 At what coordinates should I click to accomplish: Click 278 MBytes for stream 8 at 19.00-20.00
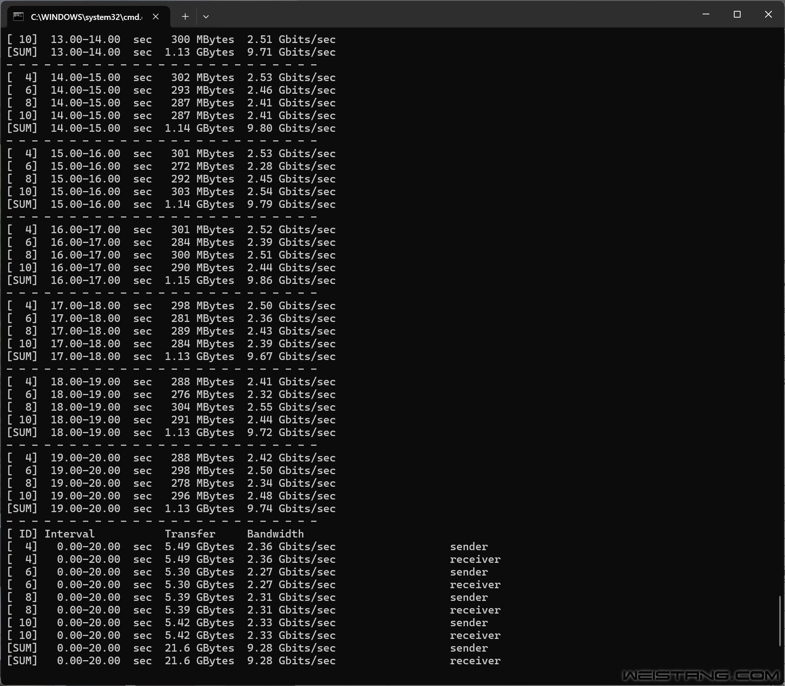[x=203, y=483]
